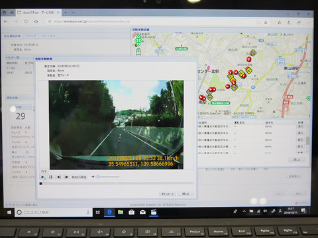Click the score value 29
The height and width of the screenshot is (238, 318).
point(21,116)
